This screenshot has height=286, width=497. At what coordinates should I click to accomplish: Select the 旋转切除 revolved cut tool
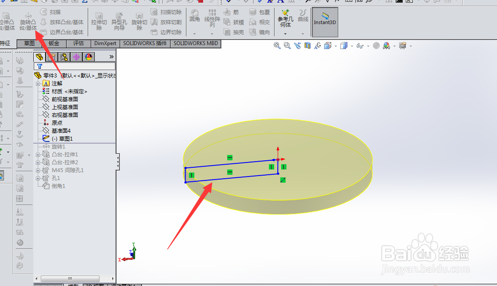(139, 21)
